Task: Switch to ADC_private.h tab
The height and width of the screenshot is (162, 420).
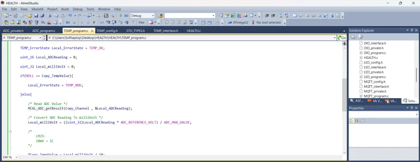Action: click(13, 31)
